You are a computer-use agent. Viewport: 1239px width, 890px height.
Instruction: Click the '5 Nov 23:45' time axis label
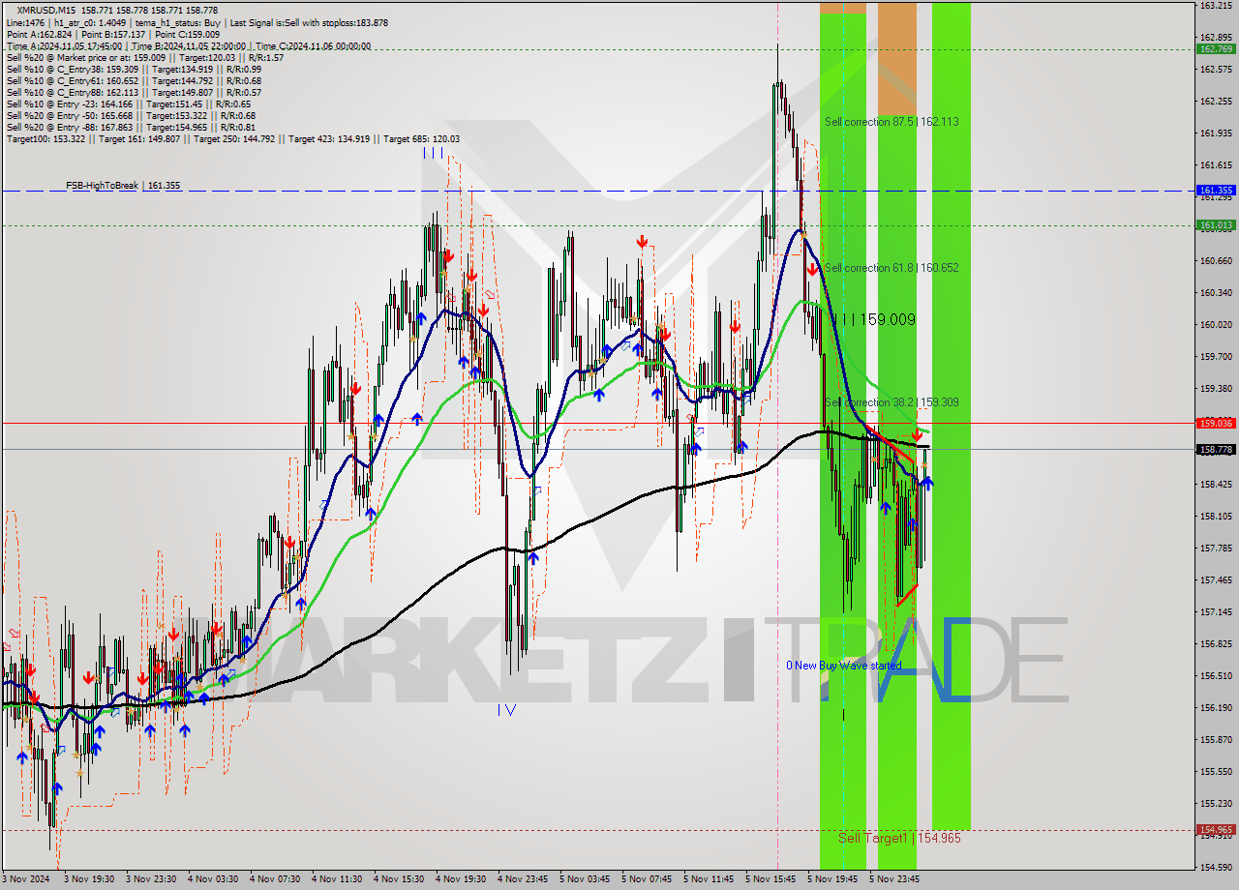[x=894, y=879]
